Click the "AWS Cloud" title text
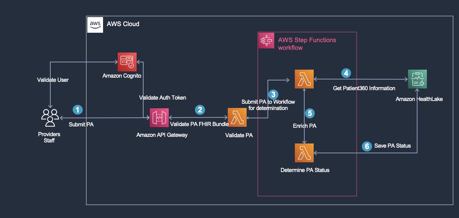The image size is (459, 218). coord(123,24)
